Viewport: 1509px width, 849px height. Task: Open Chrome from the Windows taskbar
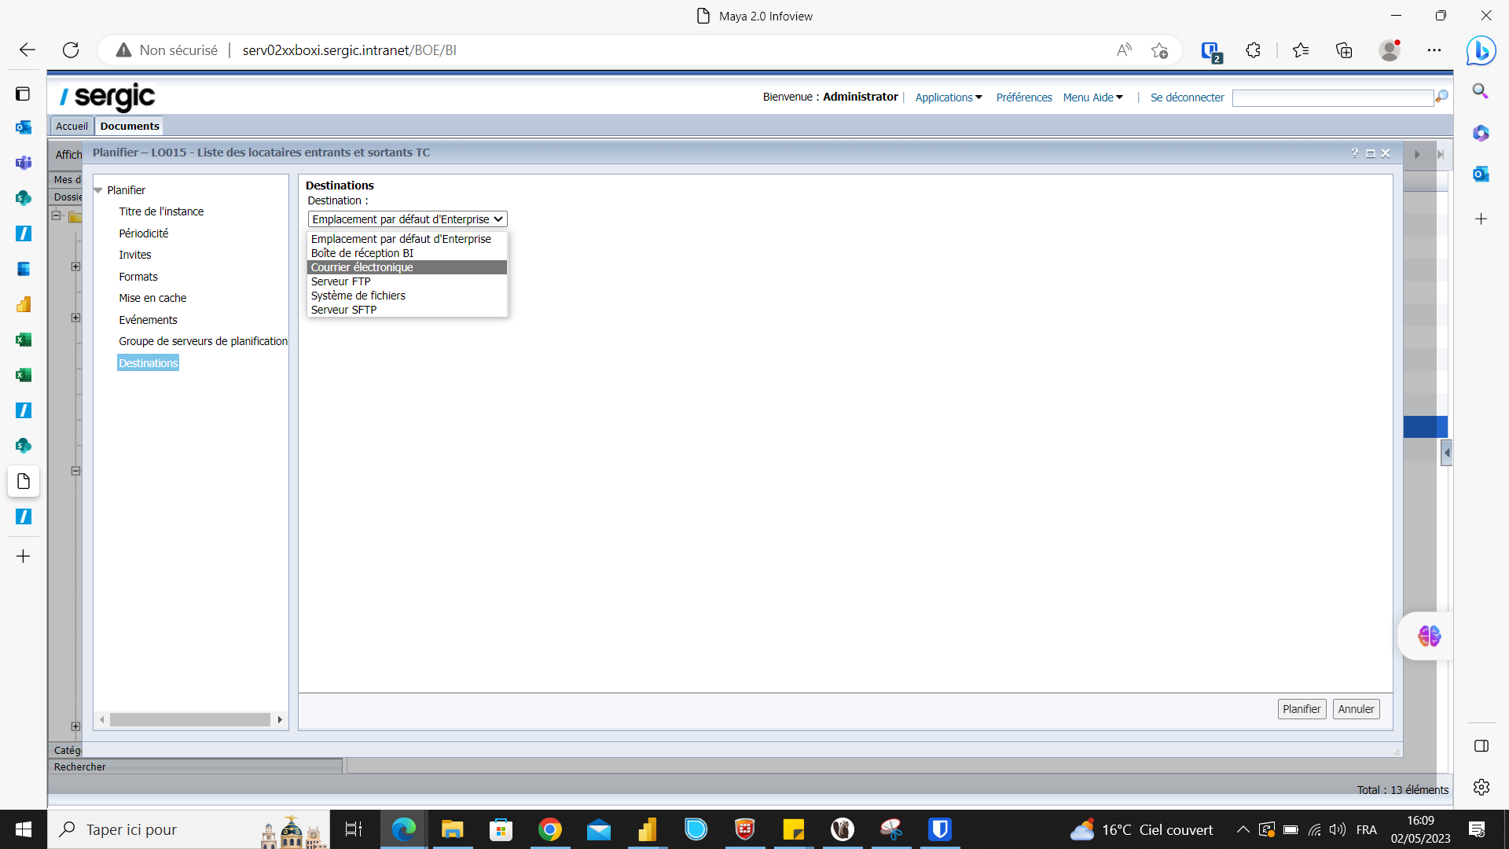click(x=549, y=829)
